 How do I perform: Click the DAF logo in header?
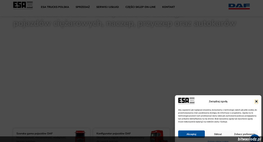239,6
